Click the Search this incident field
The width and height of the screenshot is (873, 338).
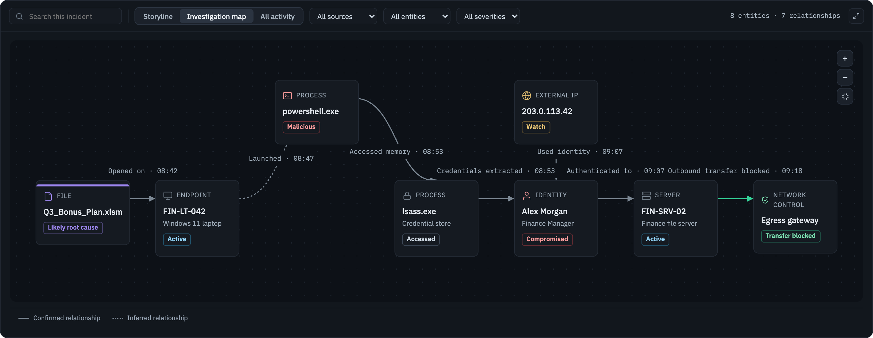65,16
